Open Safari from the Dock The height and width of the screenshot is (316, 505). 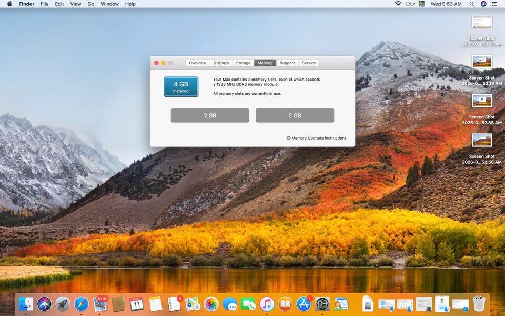pos(82,304)
